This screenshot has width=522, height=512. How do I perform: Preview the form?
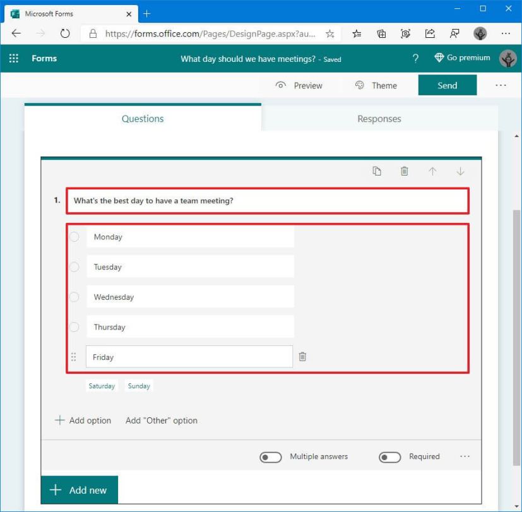pyautogui.click(x=299, y=86)
